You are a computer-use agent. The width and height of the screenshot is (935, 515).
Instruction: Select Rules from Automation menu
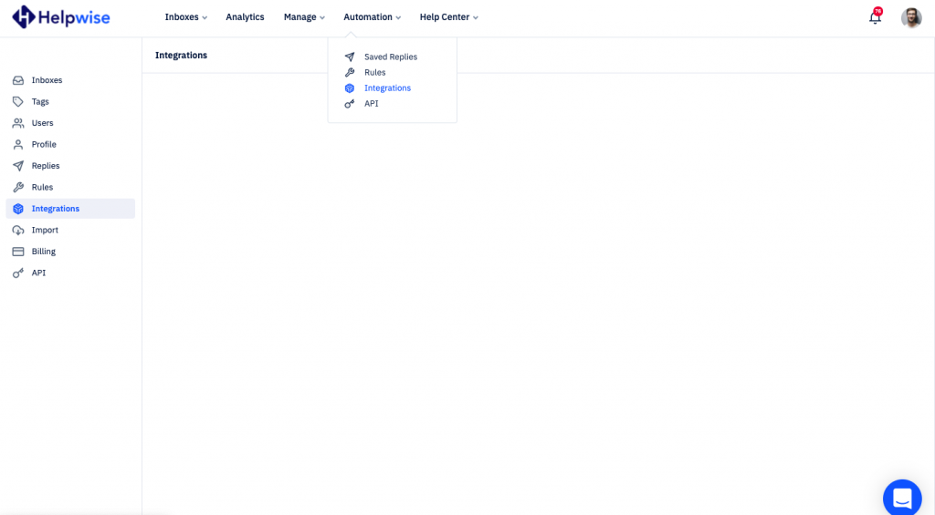tap(375, 73)
